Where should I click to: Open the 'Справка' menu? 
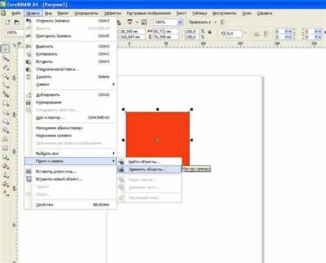(265, 13)
